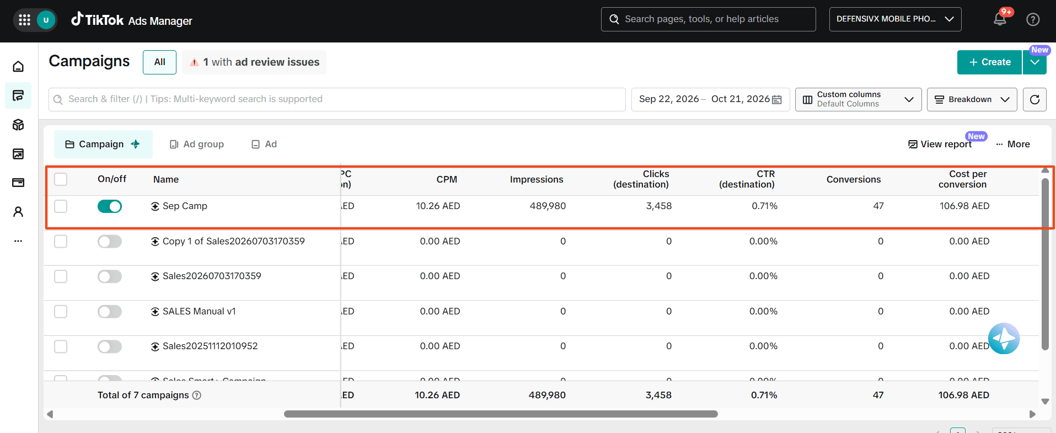
Task: Open the notifications bell
Action: 1000,19
